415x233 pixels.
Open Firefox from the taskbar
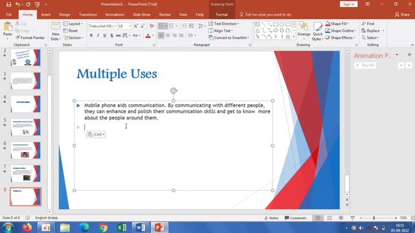coord(27,227)
